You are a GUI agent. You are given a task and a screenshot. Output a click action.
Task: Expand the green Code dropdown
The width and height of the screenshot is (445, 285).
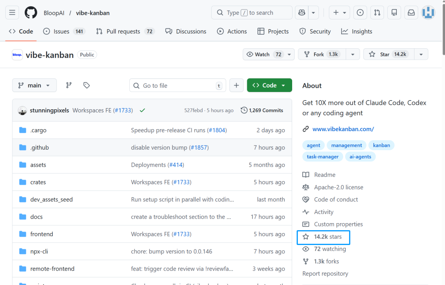[269, 85]
